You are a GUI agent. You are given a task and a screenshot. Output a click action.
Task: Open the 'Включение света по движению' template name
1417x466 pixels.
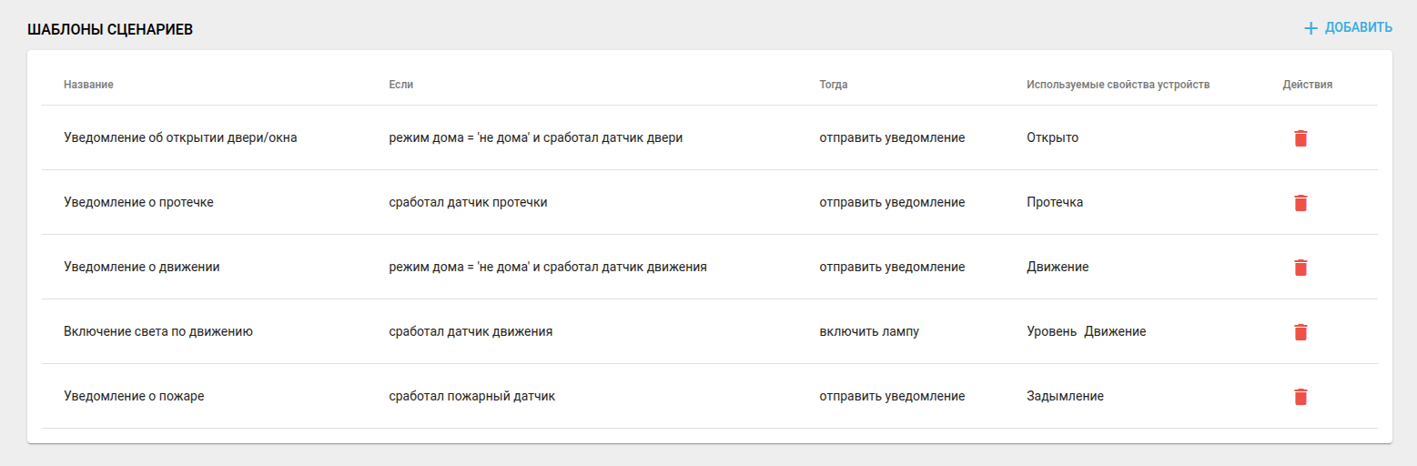click(158, 332)
